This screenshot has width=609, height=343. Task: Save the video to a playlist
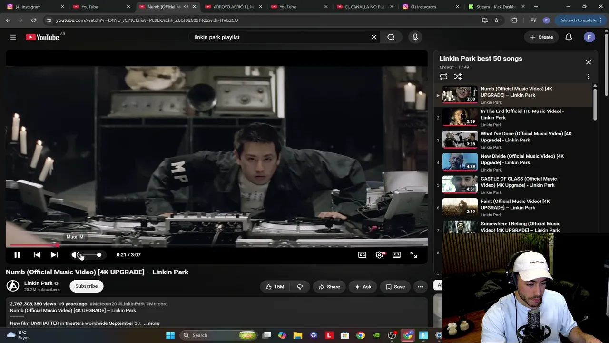pyautogui.click(x=395, y=287)
